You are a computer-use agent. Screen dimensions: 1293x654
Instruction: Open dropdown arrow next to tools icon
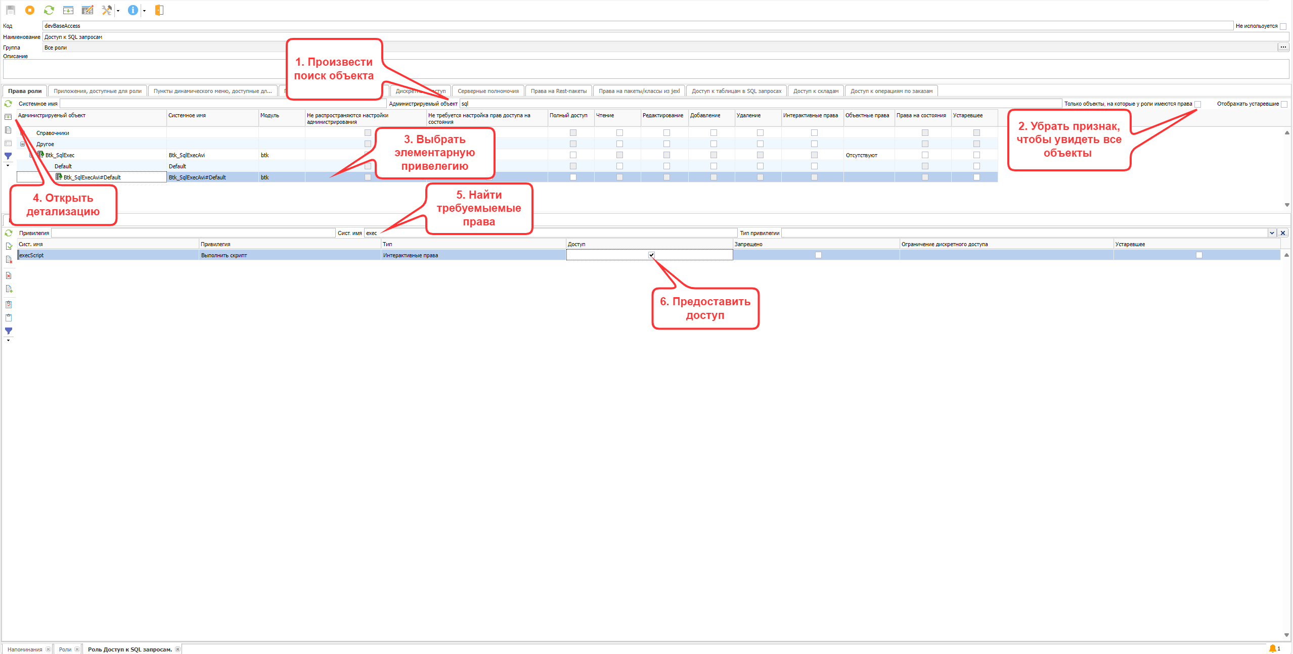click(118, 11)
